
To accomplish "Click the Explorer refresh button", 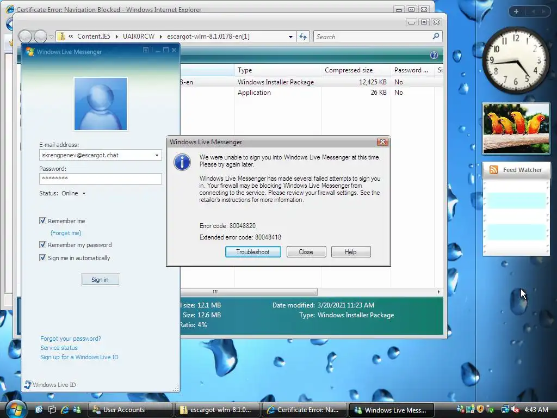I will click(303, 36).
